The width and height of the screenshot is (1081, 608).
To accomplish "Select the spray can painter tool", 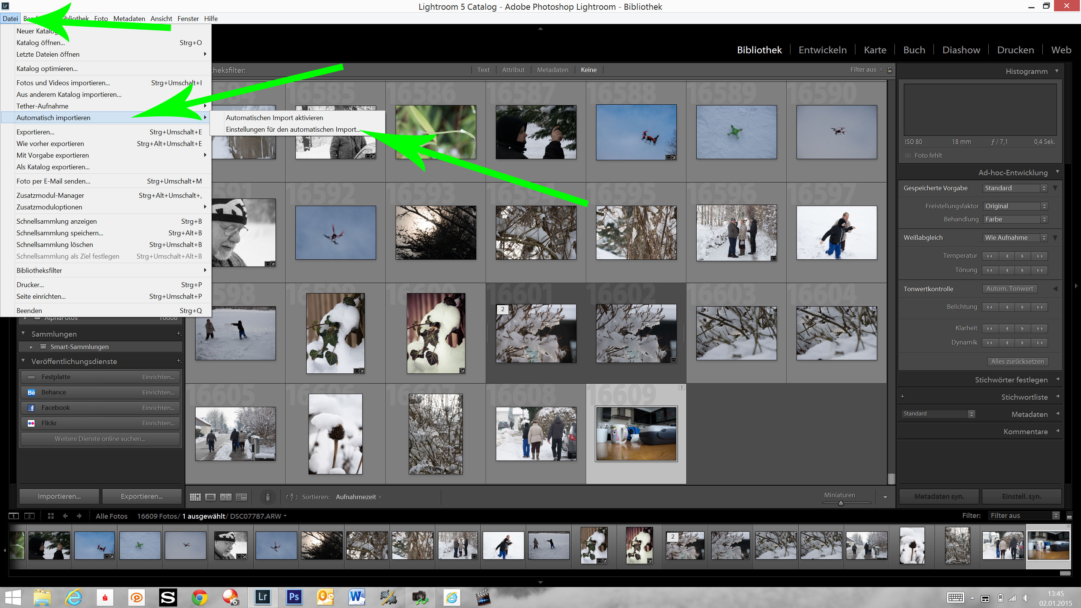I will point(268,497).
